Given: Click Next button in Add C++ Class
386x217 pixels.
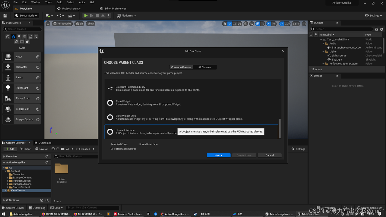Looking at the screenshot, I should 218,156.
